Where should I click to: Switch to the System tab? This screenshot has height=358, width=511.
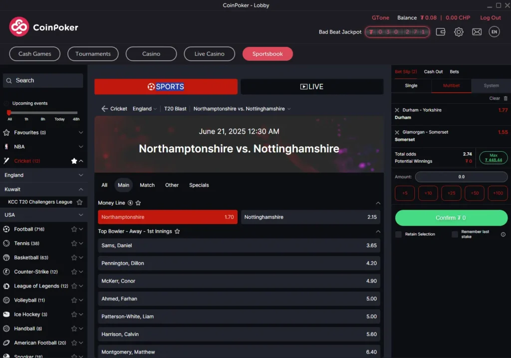(491, 85)
